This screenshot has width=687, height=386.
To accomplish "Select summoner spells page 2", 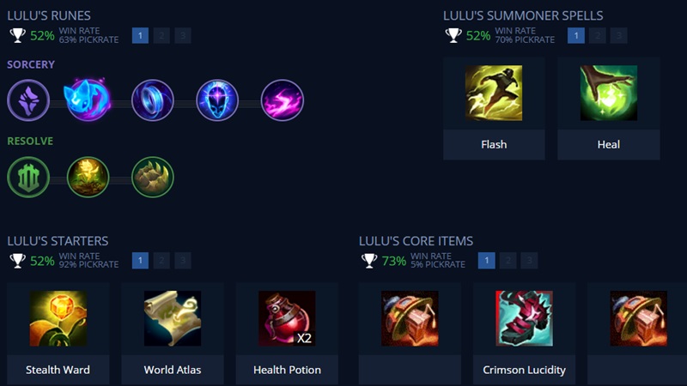I will coord(598,35).
